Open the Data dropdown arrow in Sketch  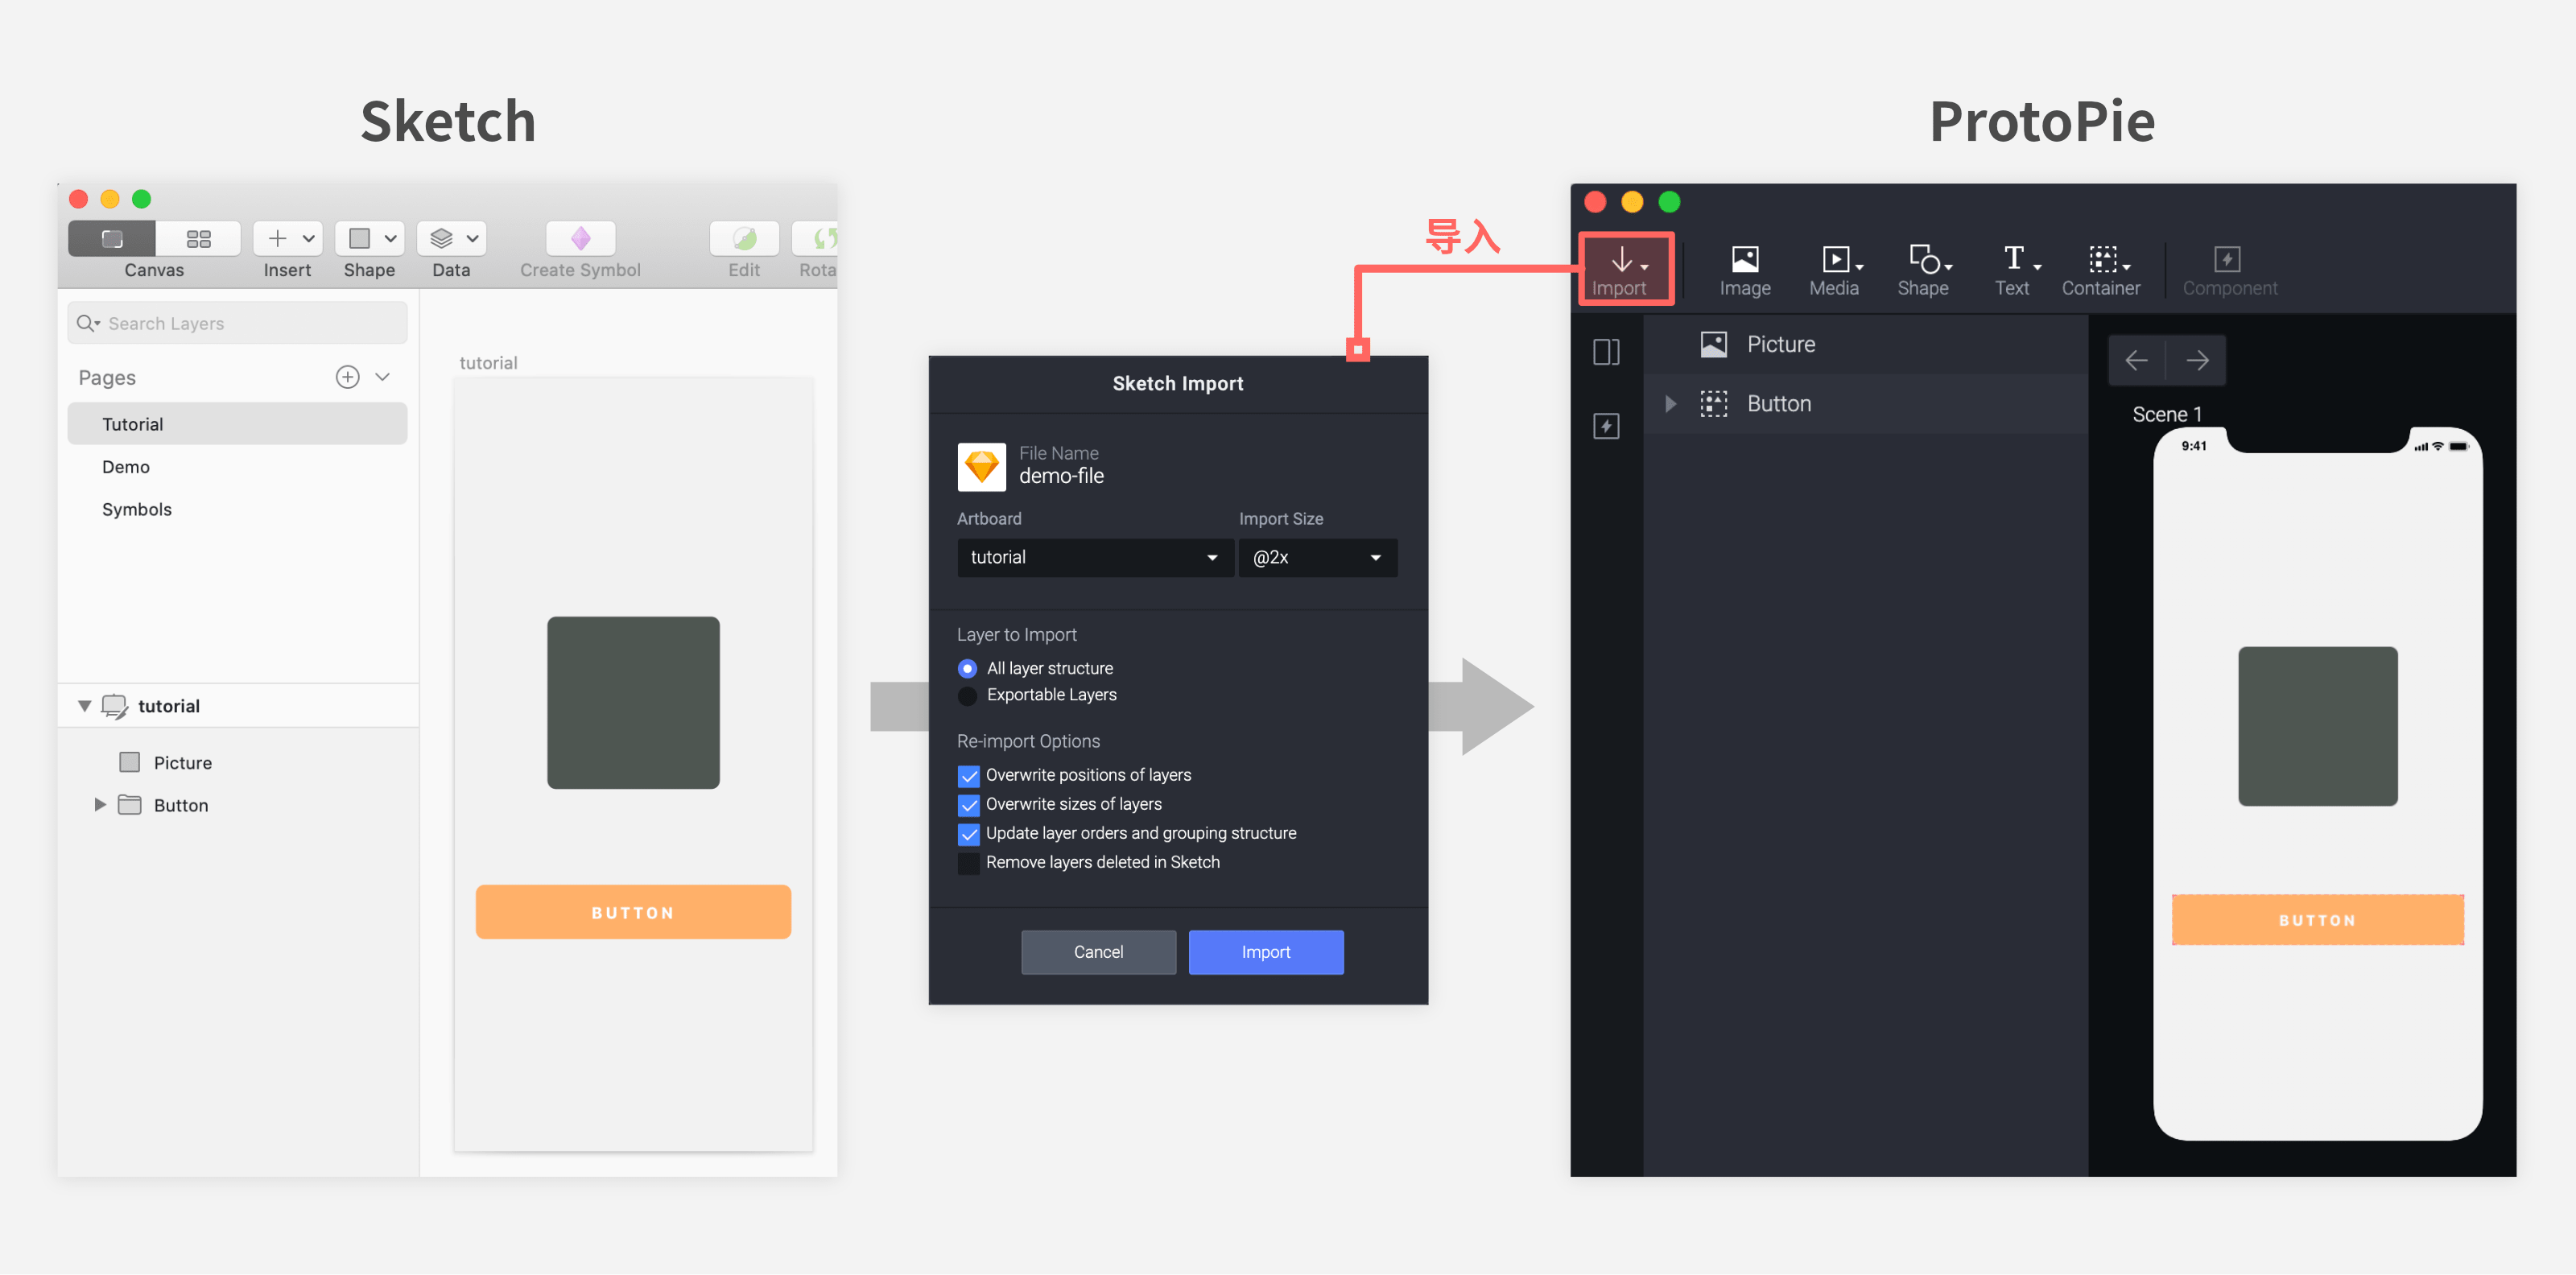472,238
